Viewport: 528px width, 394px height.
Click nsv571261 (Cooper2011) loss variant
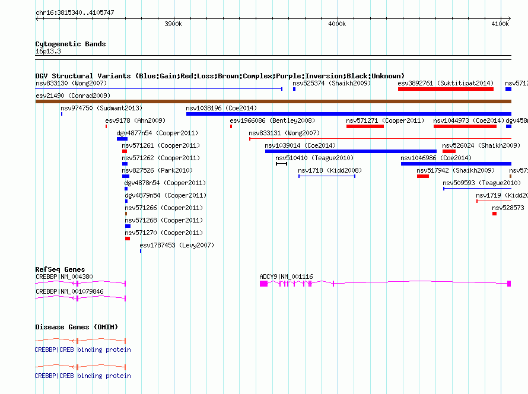tap(125, 151)
